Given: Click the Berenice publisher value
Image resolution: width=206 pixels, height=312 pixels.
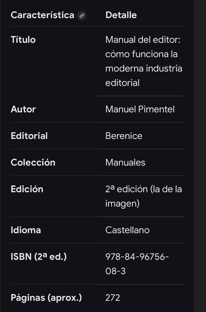Looking at the screenshot, I should [x=124, y=136].
